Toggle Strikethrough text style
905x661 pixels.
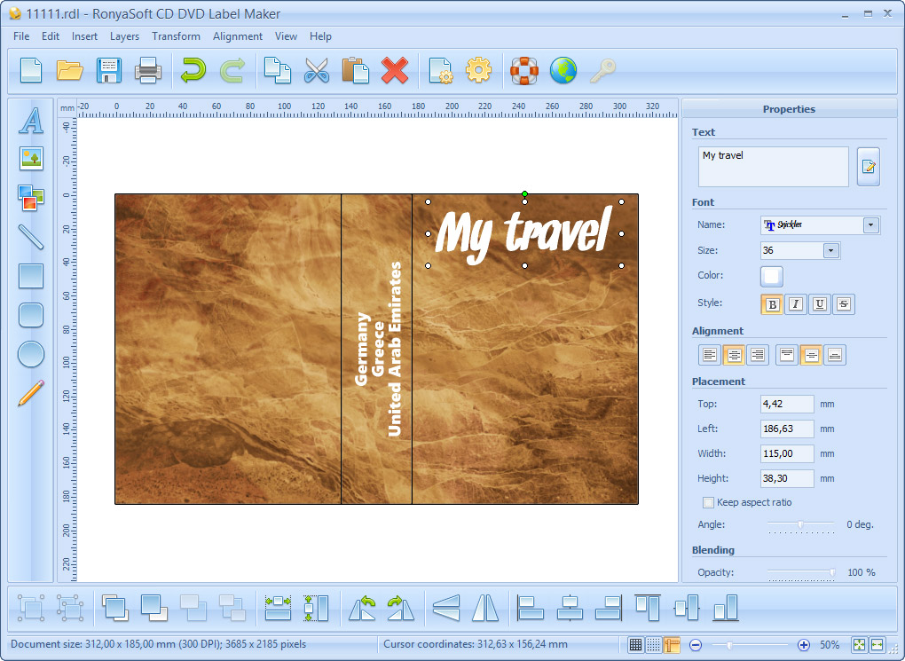point(844,304)
